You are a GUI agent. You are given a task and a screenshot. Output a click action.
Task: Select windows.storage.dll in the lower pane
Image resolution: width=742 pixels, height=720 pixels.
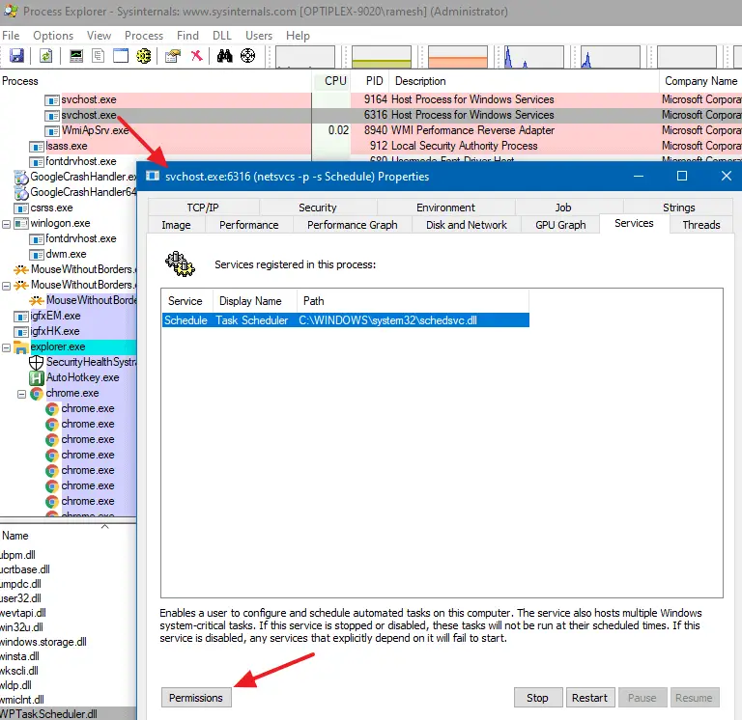[x=43, y=642]
